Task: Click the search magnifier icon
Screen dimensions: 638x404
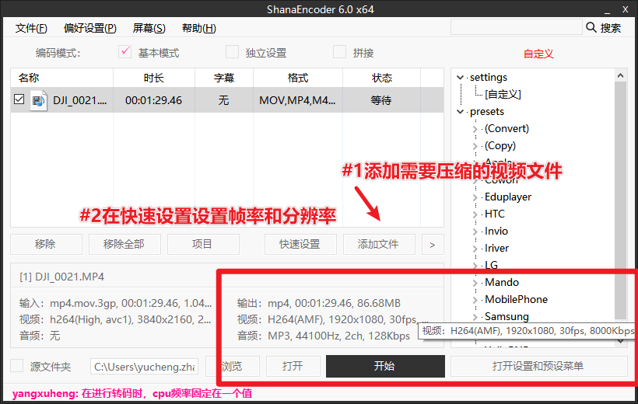Action: (x=591, y=28)
